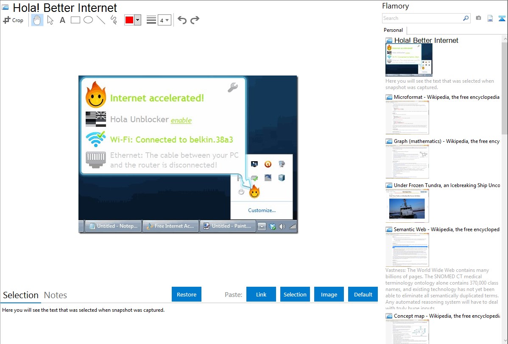Screen dimensions: 508x344
Task: Click the Wi-Fi connected icon
Action: point(95,139)
